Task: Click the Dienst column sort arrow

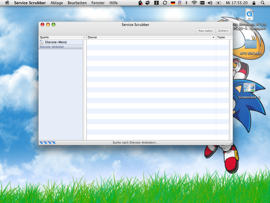Action: pyautogui.click(x=213, y=38)
